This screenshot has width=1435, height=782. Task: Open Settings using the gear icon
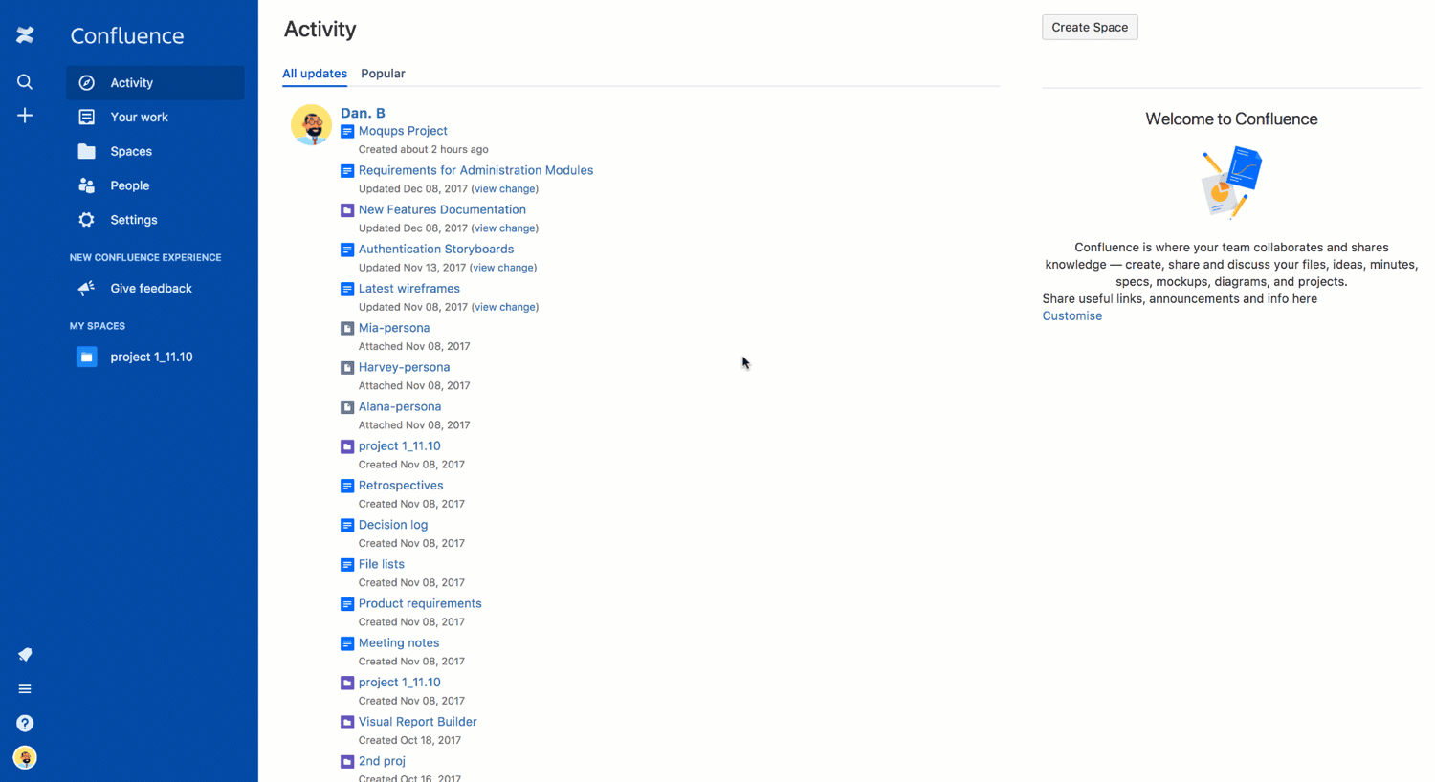click(x=86, y=220)
